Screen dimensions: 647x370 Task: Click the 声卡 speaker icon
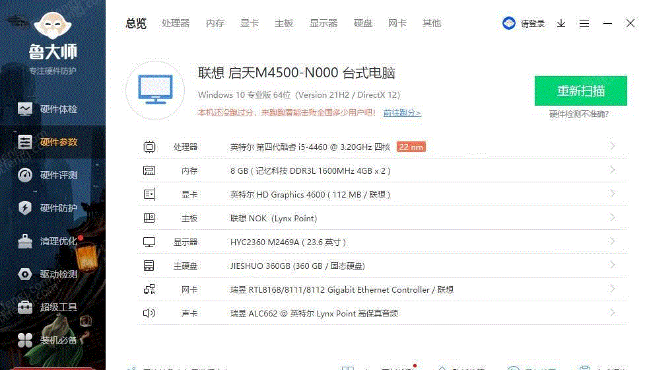(x=149, y=313)
